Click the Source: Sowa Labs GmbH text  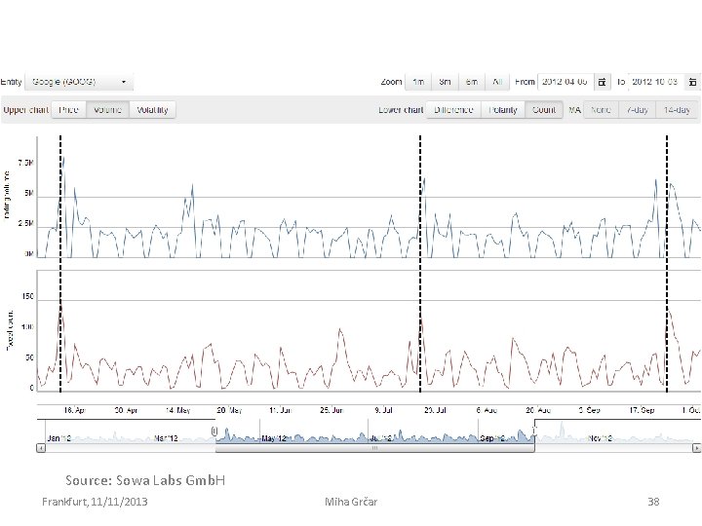[x=145, y=480]
